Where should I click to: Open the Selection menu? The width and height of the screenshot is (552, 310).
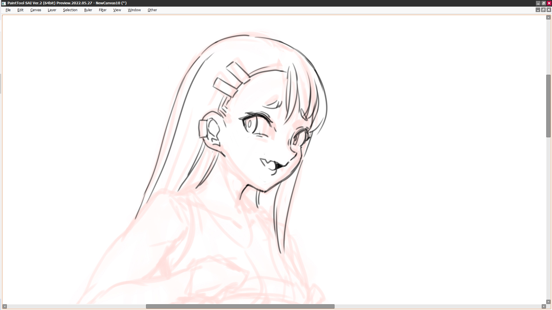pyautogui.click(x=70, y=10)
